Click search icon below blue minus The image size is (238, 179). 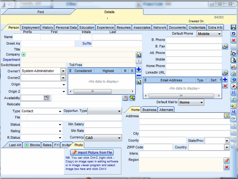pos(138,82)
